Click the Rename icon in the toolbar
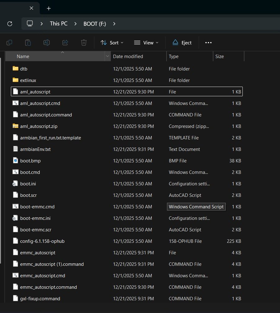 point(47,43)
